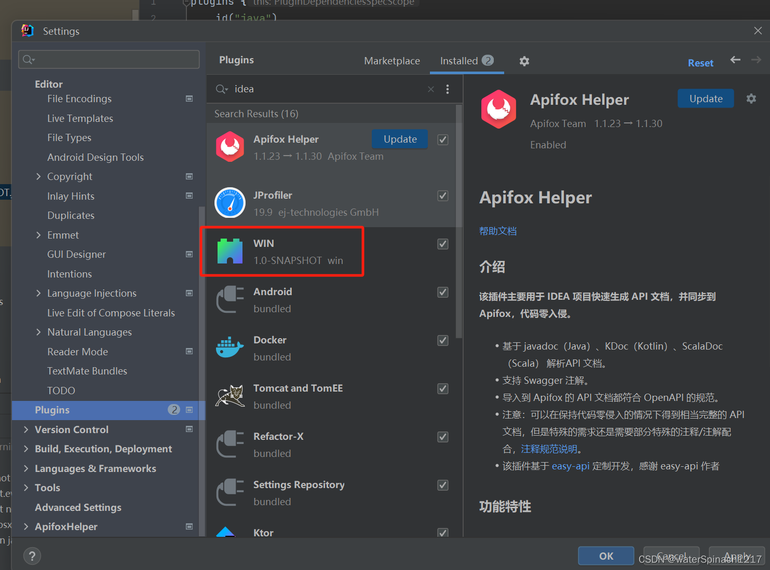Expand the Natural Languages node
770x570 pixels.
[x=38, y=332]
